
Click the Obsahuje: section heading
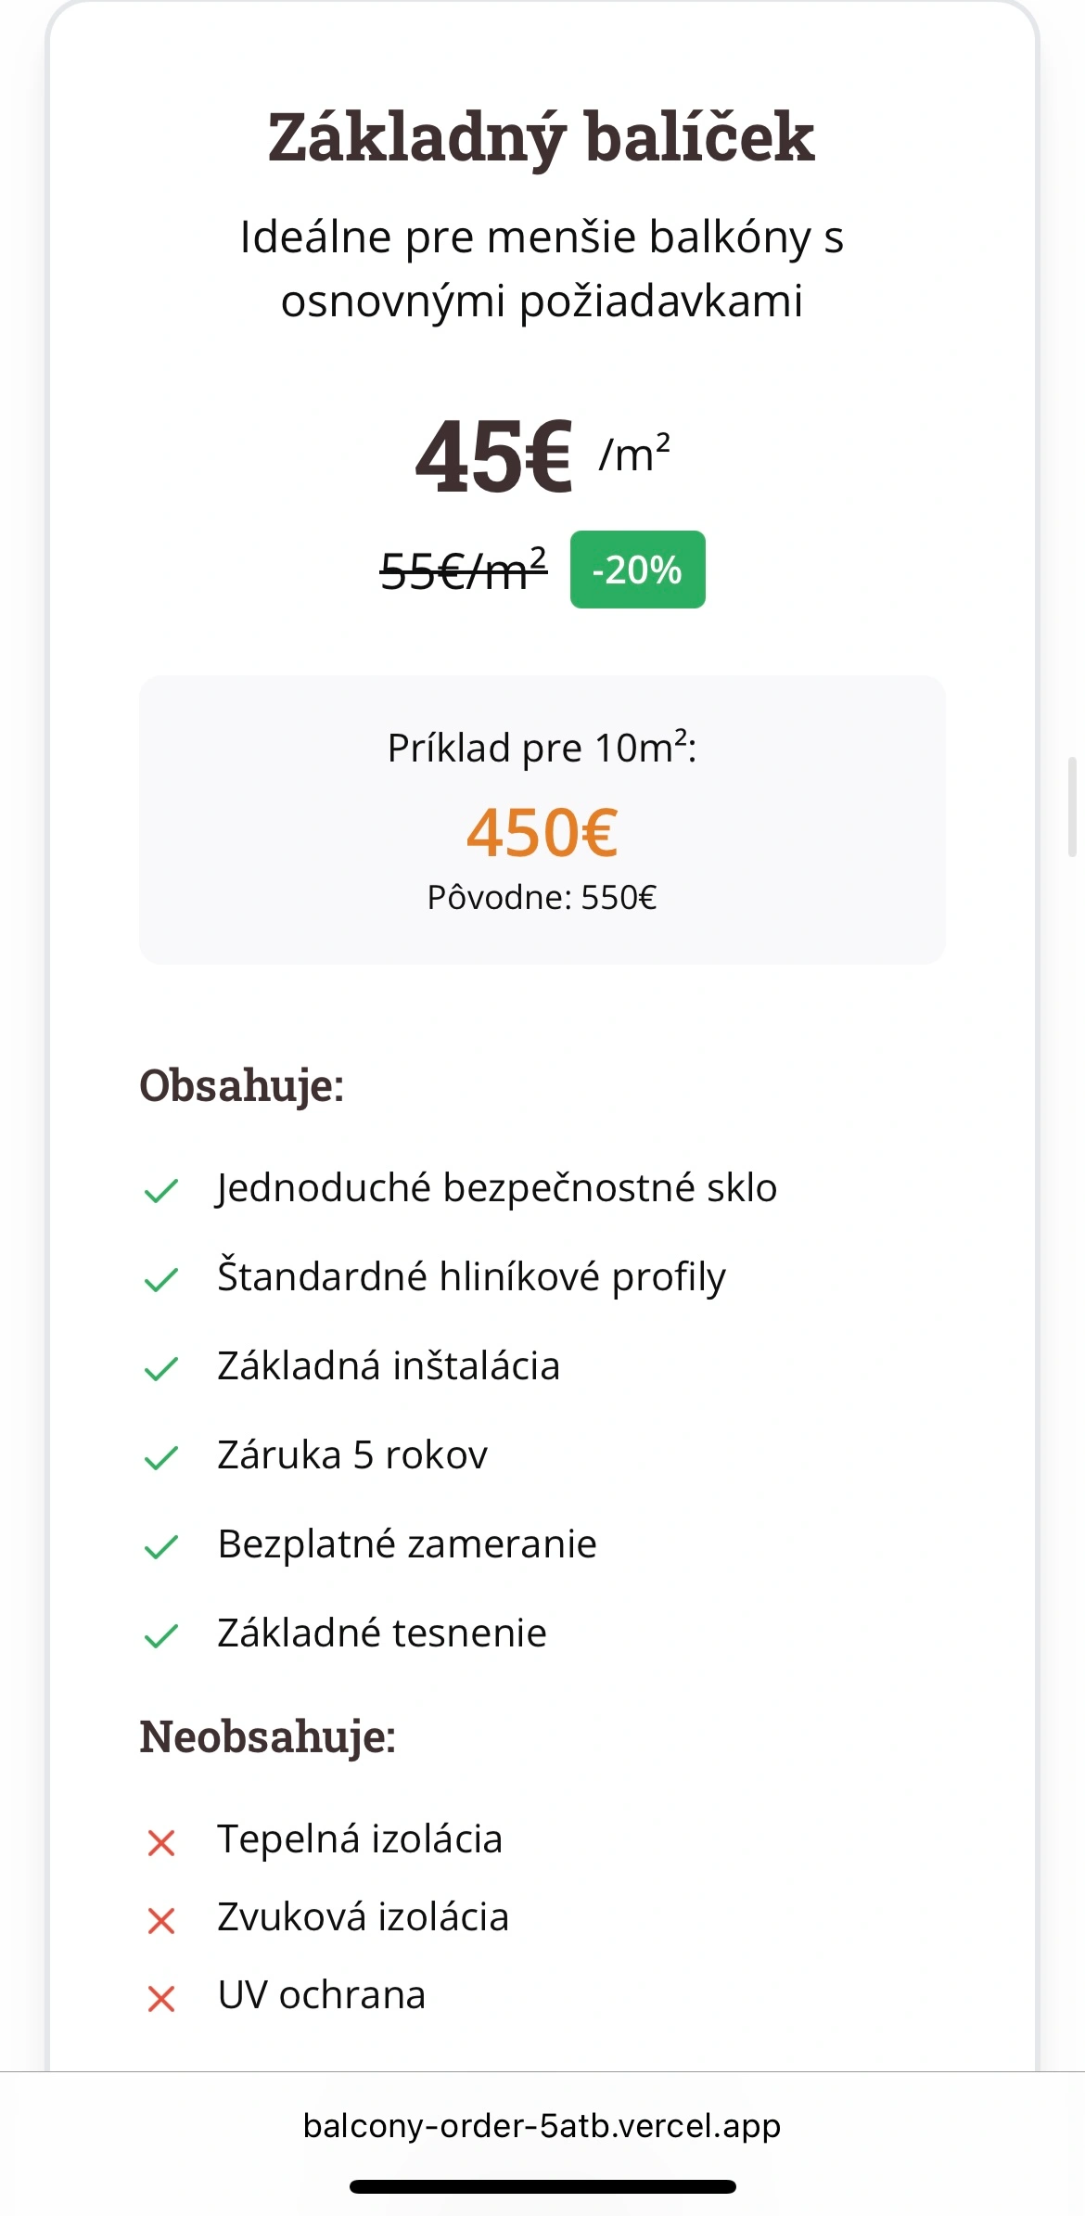point(242,1085)
